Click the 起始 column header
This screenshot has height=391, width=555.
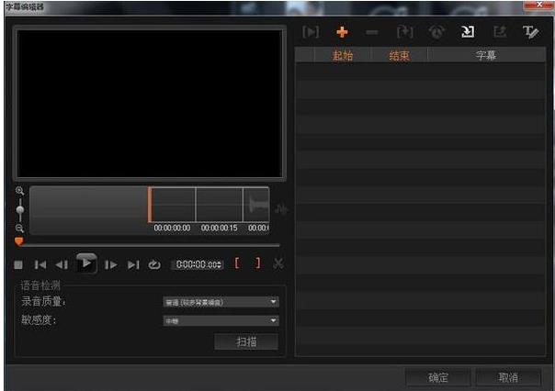click(343, 55)
